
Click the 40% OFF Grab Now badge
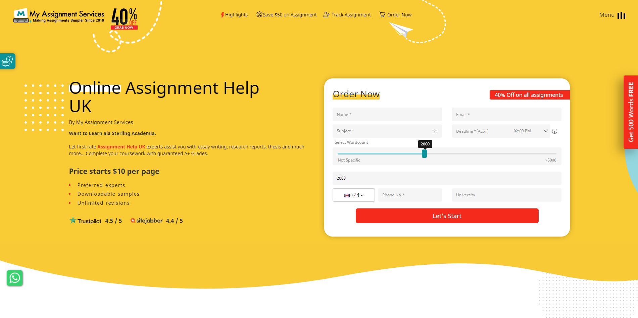pyautogui.click(x=124, y=19)
